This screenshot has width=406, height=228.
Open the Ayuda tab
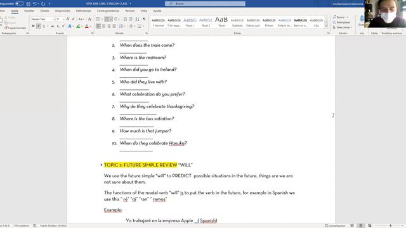157,11
